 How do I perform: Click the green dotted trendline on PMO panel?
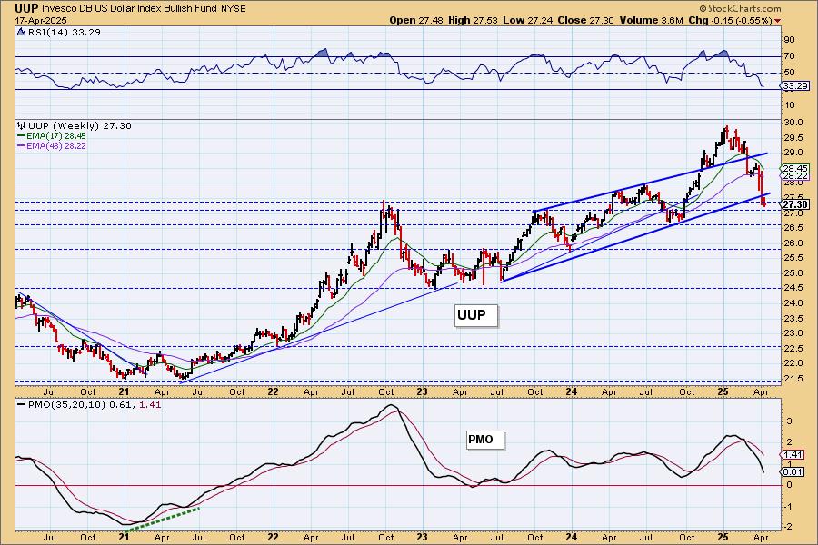(163, 520)
